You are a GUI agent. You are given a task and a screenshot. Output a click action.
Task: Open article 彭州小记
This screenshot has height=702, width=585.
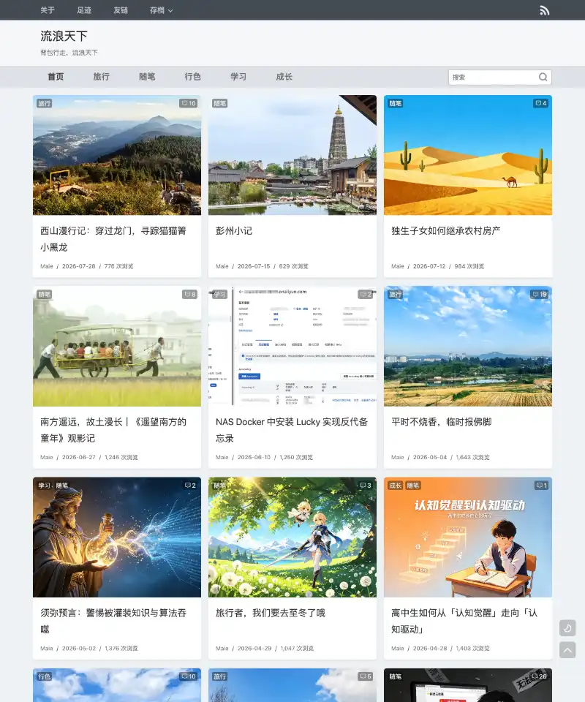[x=234, y=231]
